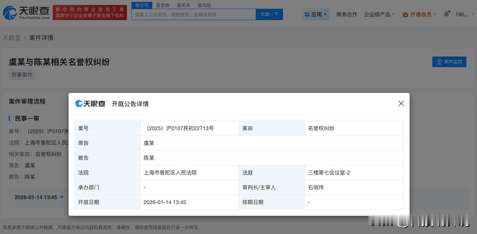Open the 186... account dropdown

pos(464,15)
